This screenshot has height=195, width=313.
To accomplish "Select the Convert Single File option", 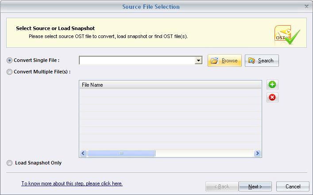I will (10, 60).
